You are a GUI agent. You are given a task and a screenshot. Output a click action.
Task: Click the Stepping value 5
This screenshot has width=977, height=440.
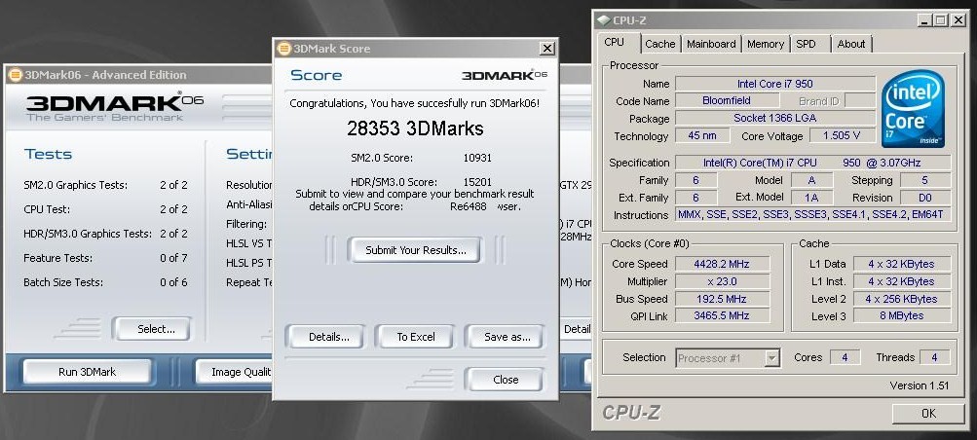(x=924, y=180)
